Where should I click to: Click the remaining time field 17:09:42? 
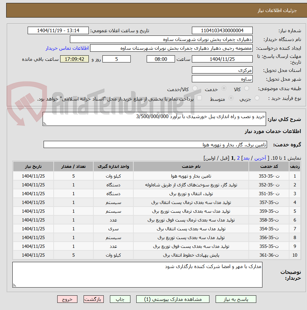point(74,59)
